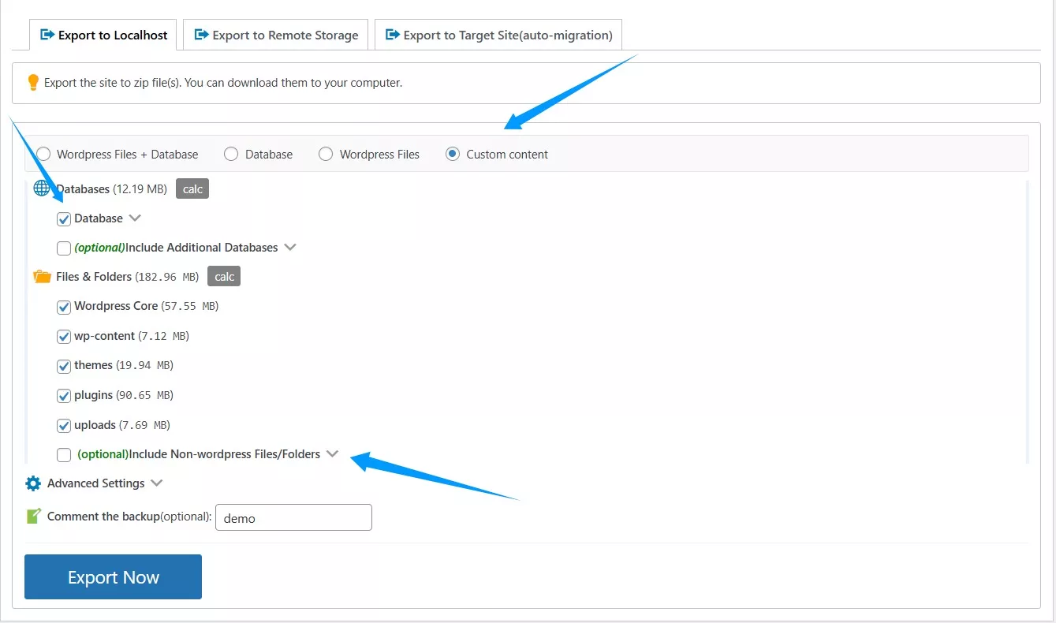
Task: Click the backup comment field containing demo
Action: pyautogui.click(x=293, y=517)
